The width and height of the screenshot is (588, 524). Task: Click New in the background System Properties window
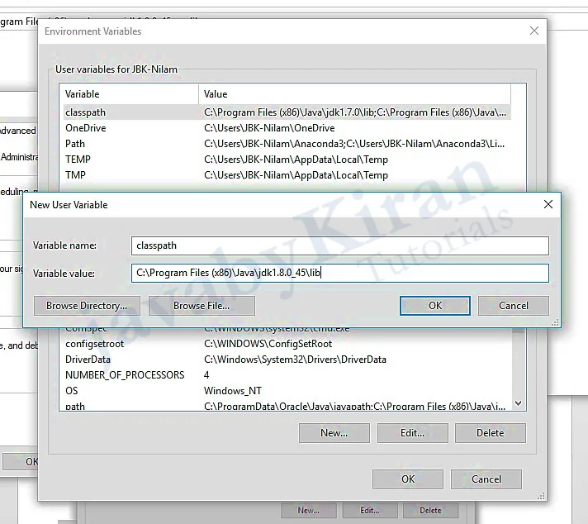309,511
